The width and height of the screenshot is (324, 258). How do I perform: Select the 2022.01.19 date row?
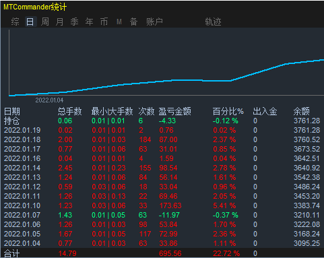(22, 130)
